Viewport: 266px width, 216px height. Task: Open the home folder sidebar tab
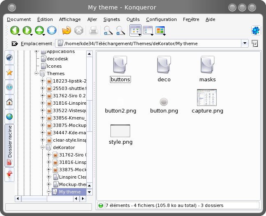tap(9, 102)
